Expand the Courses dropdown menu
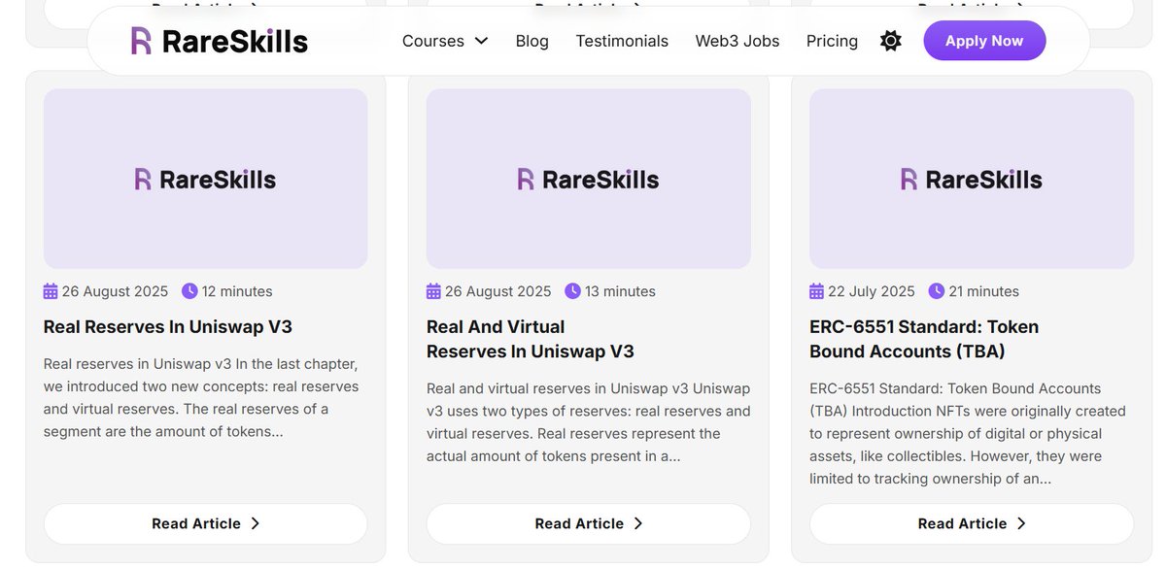 445,41
